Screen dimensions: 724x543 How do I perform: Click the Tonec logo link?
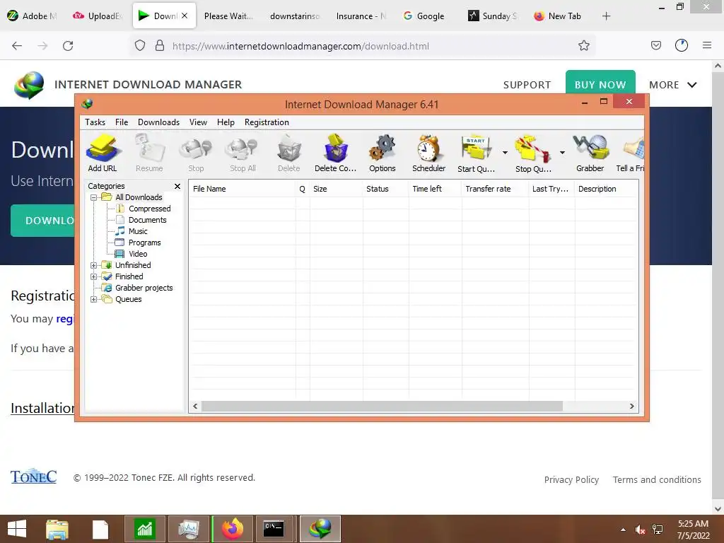[34, 477]
